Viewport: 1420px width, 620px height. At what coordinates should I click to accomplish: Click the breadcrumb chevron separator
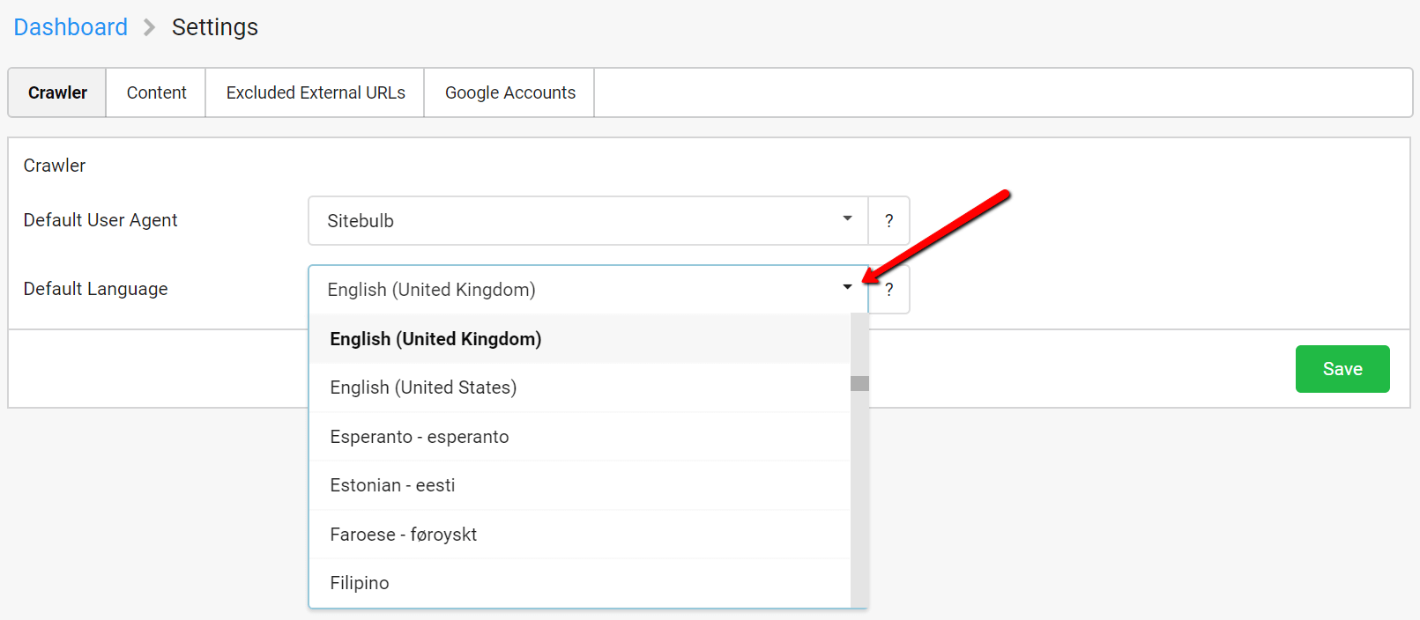coord(149,28)
